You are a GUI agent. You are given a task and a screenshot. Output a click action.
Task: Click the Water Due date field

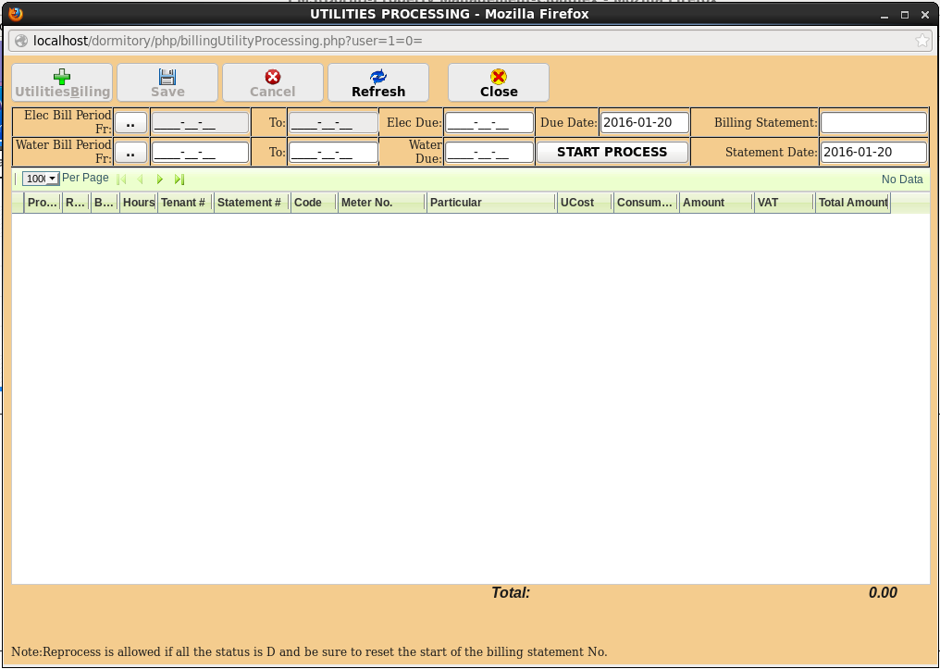489,153
